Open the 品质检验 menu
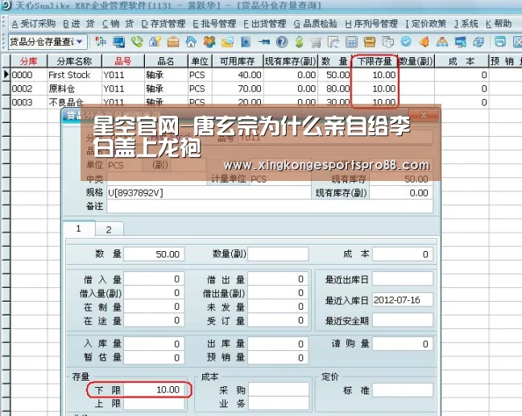The height and width of the screenshot is (416, 522). tap(316, 24)
